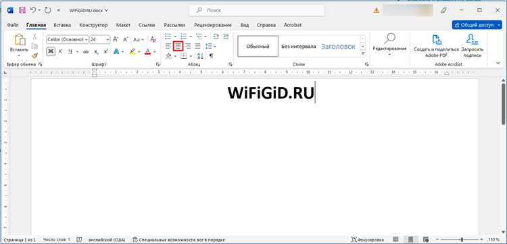Switch to Read Mode view in status bar
The width and height of the screenshot is (507, 244).
point(395,239)
